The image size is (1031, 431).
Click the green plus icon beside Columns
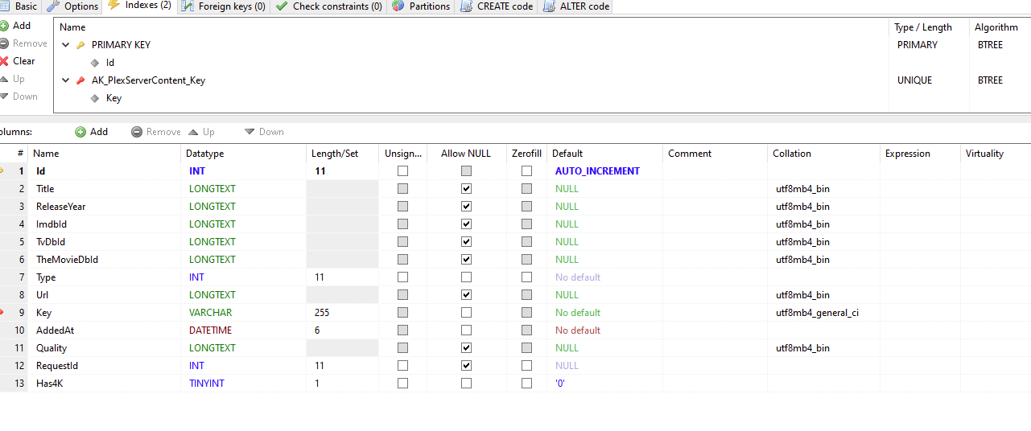click(x=80, y=132)
